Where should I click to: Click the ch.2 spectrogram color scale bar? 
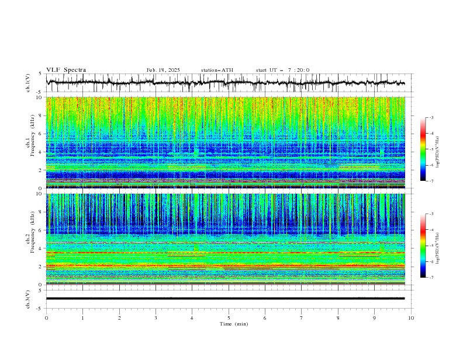(423, 246)
